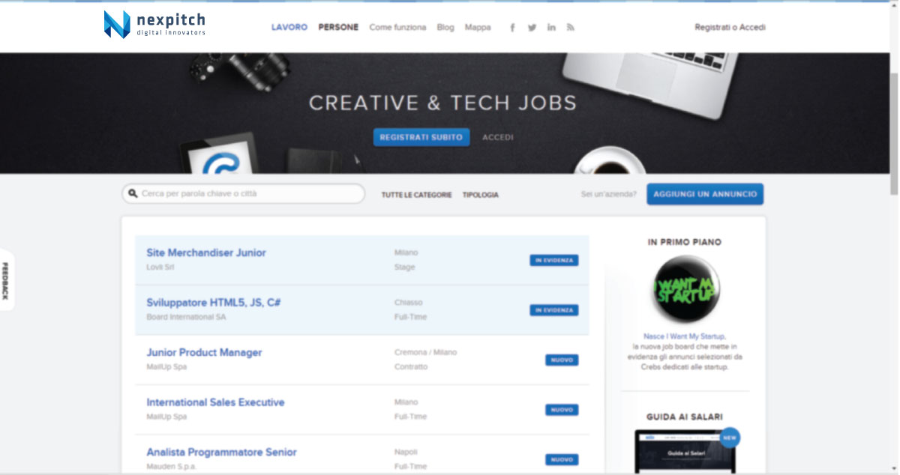This screenshot has height=475, width=900.
Task: Open Analista Programmatore Senior job
Action: pos(221,453)
